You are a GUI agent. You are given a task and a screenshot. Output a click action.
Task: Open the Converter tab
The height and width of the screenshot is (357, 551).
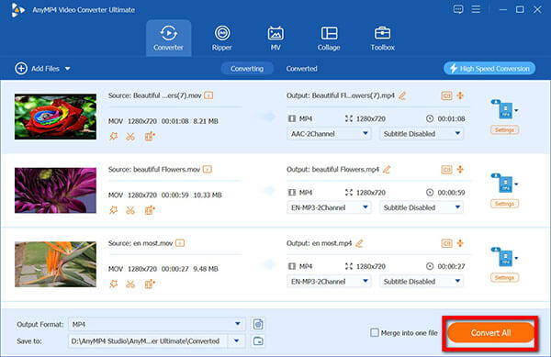click(x=169, y=38)
